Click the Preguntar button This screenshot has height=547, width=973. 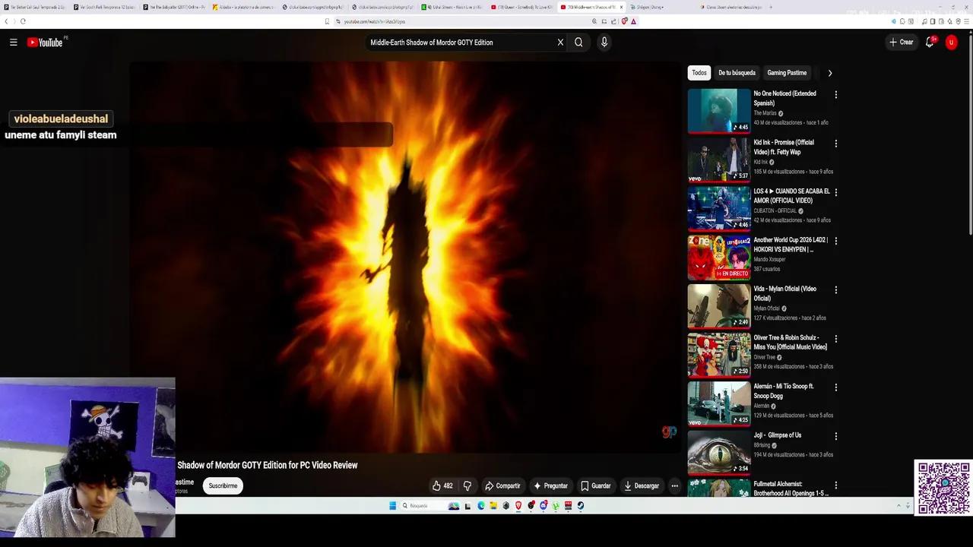click(551, 486)
